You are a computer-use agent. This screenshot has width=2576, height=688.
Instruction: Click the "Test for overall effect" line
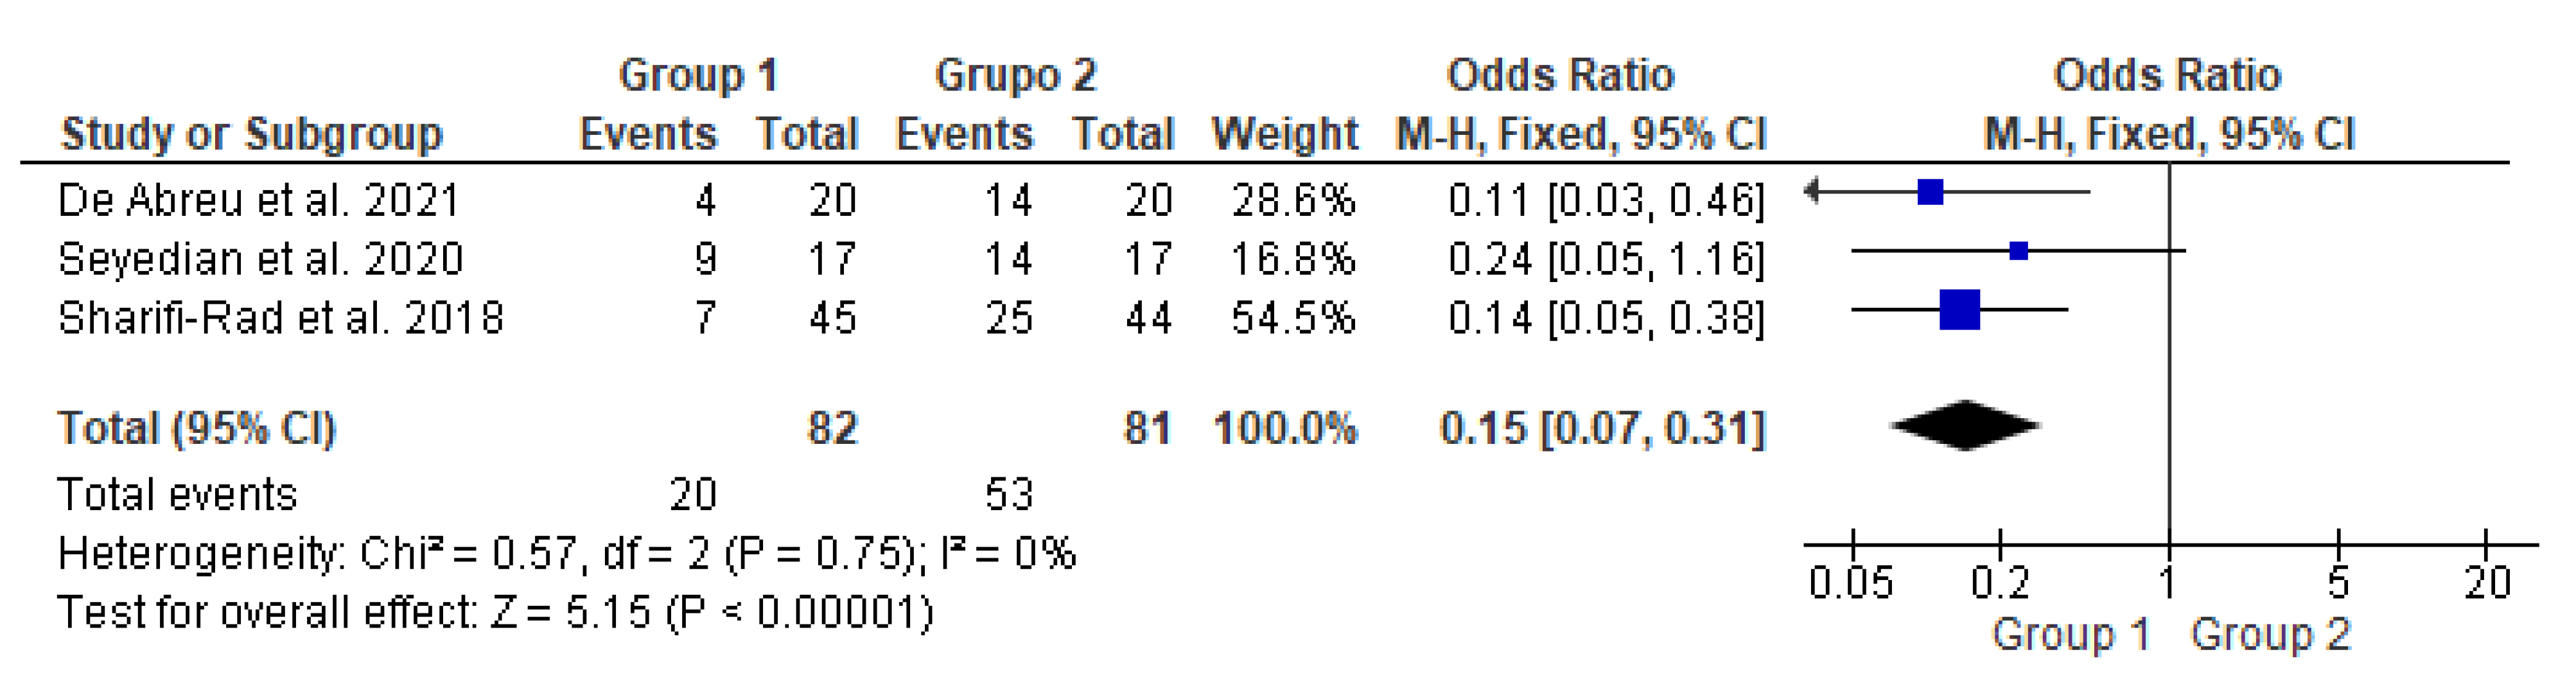click(495, 612)
